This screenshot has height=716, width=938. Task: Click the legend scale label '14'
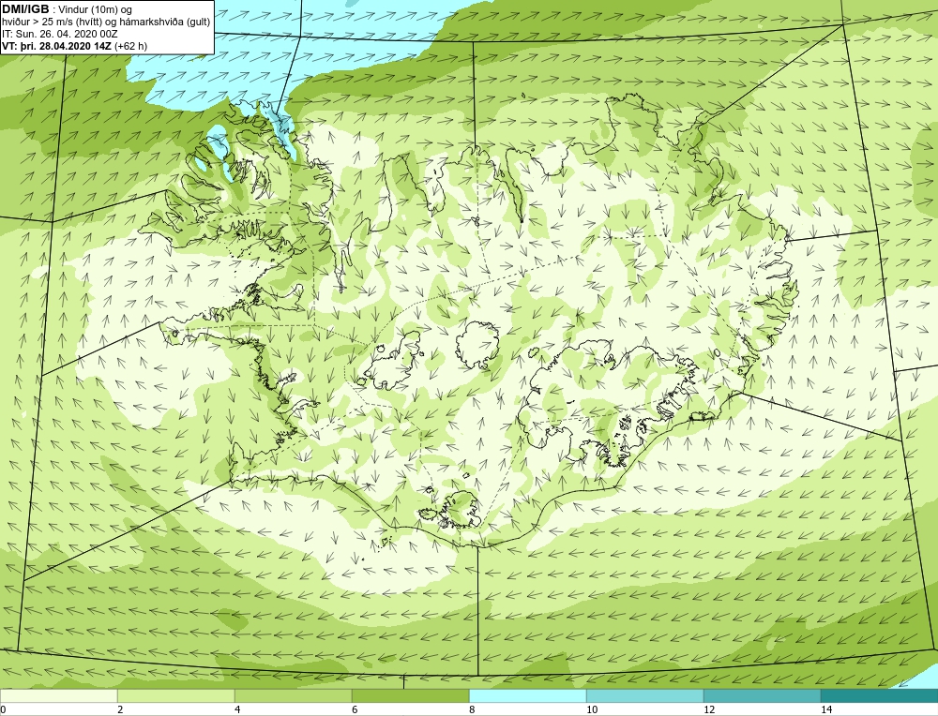coord(826,709)
